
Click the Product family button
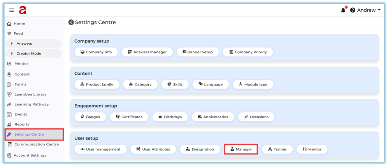click(x=97, y=84)
